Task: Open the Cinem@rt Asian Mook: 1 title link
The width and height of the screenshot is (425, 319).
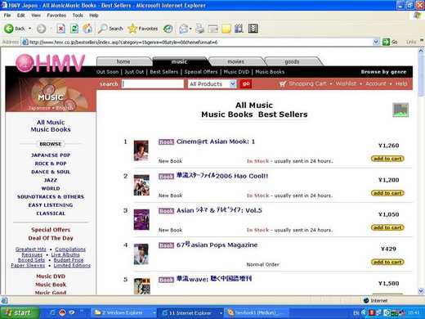Action: [216, 142]
